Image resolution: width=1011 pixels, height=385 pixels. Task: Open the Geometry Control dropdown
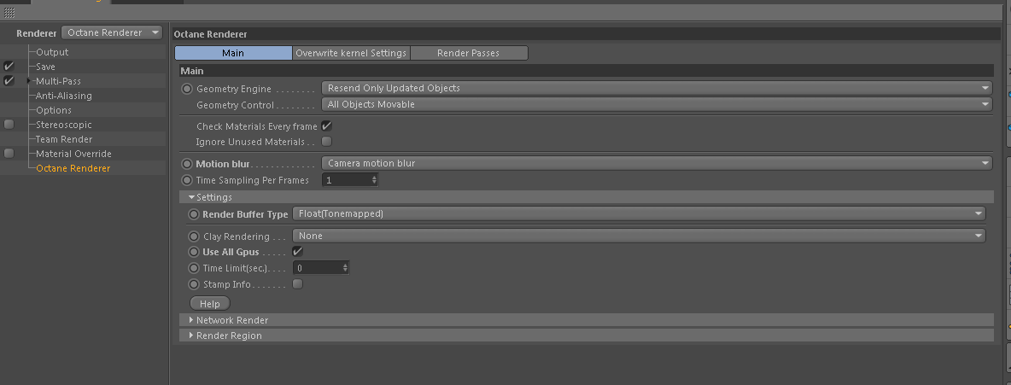click(x=657, y=104)
